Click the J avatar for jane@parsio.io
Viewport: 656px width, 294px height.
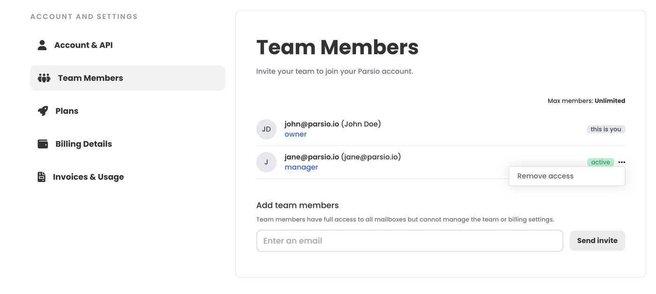[x=266, y=162]
